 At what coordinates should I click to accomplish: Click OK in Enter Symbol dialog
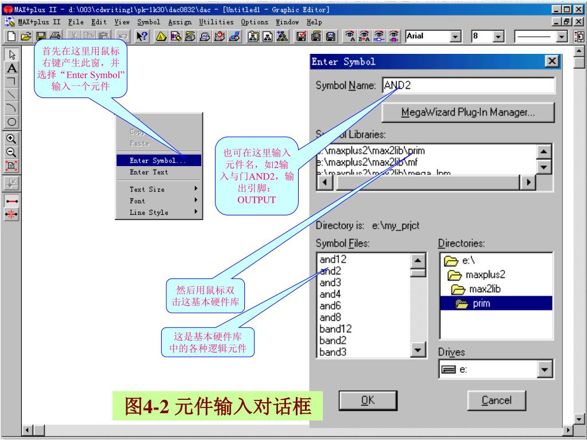(x=368, y=400)
